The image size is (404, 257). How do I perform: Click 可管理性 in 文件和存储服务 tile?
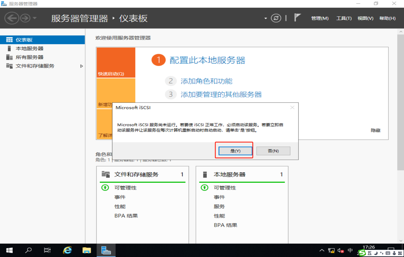click(x=125, y=188)
